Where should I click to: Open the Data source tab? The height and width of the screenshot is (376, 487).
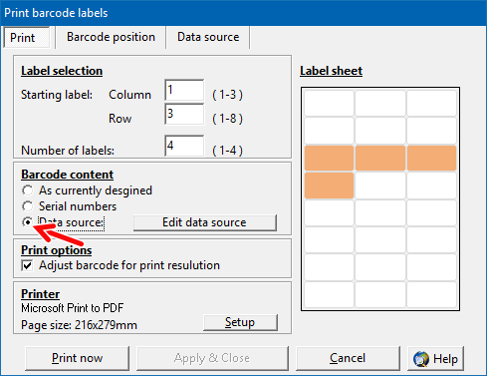pos(208,37)
